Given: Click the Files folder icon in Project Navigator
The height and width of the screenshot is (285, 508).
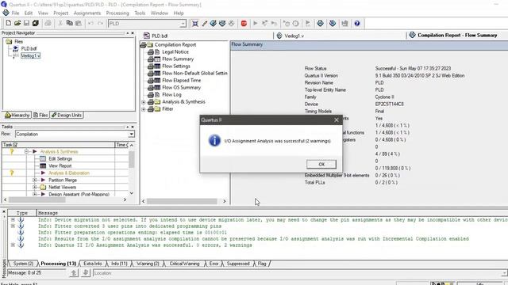Looking at the screenshot, I should pyautogui.click(x=9, y=41).
